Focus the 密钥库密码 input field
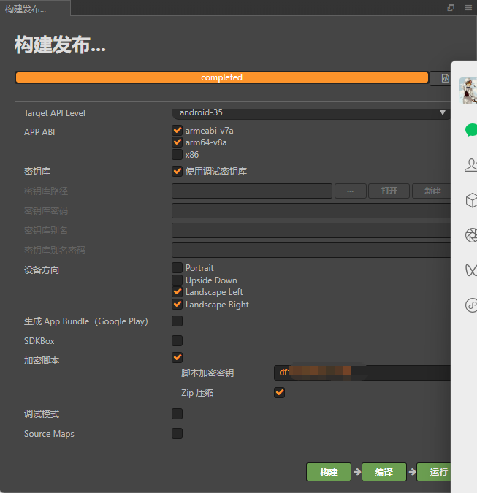Image resolution: width=477 pixels, height=493 pixels. pyautogui.click(x=311, y=210)
